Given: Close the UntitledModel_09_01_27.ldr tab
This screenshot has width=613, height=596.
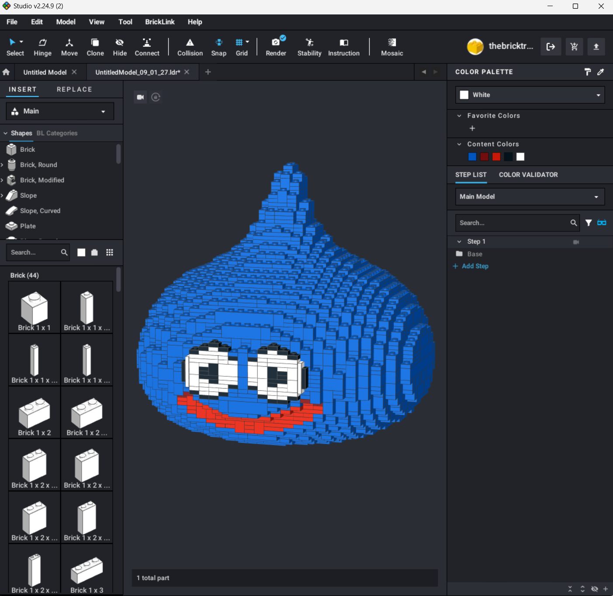Looking at the screenshot, I should pyautogui.click(x=187, y=72).
